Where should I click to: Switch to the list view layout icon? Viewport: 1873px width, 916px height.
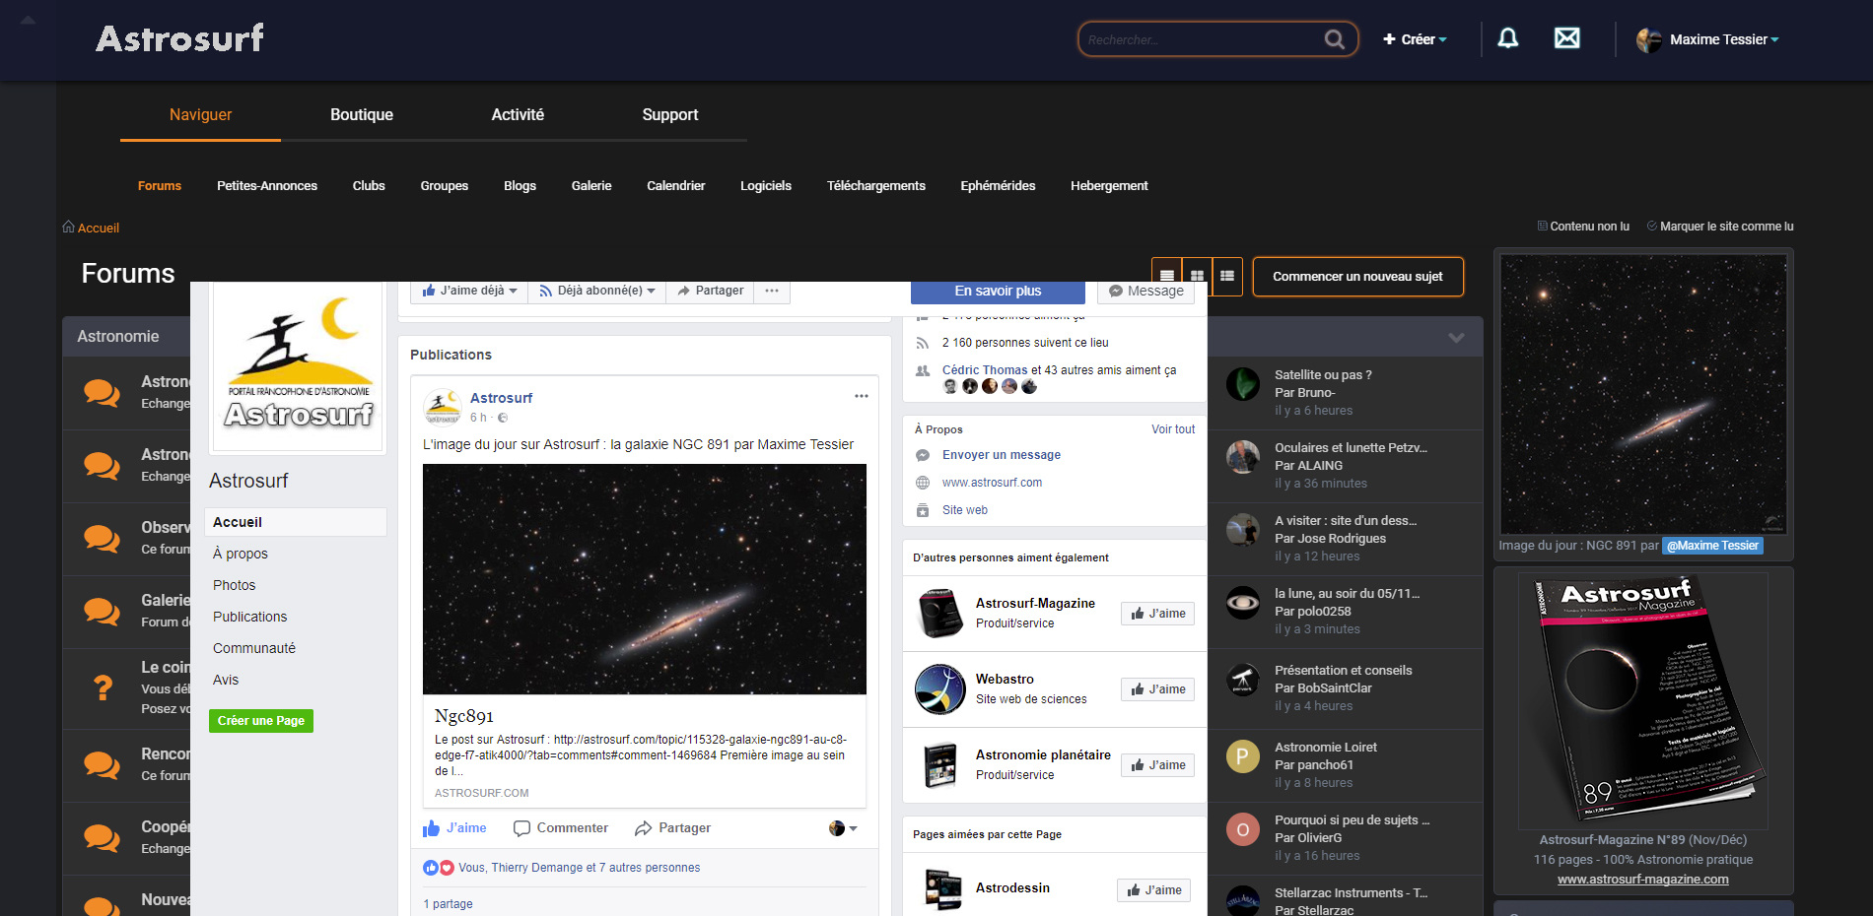pos(1167,276)
